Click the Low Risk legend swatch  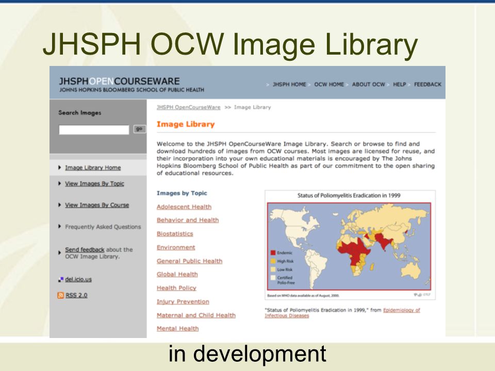click(273, 269)
